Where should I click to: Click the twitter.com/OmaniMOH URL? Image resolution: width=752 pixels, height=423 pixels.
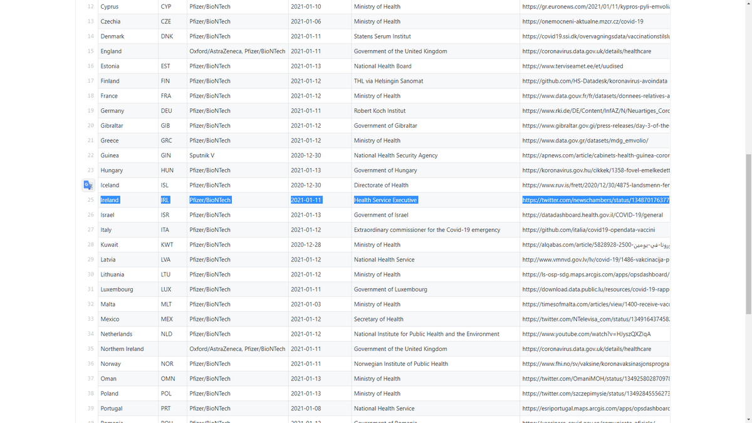pos(595,379)
